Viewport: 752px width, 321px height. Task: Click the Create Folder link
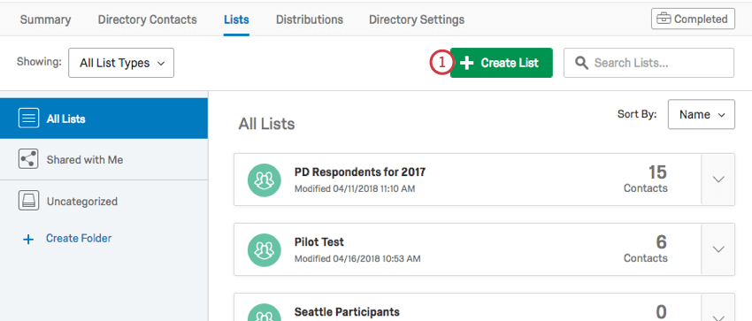click(x=79, y=238)
